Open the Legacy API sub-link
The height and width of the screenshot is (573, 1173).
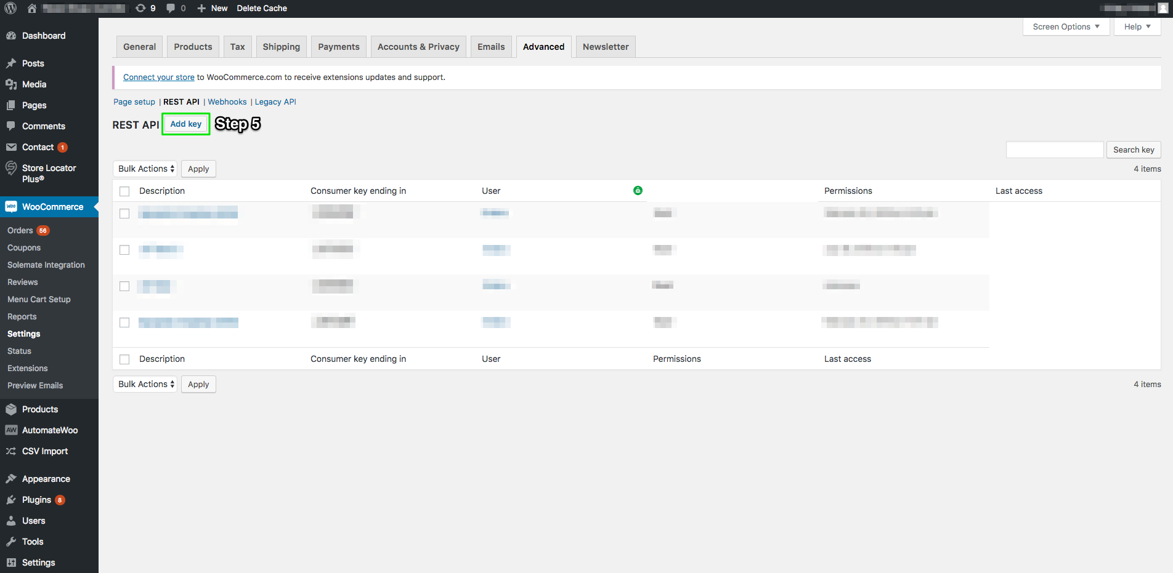275,102
